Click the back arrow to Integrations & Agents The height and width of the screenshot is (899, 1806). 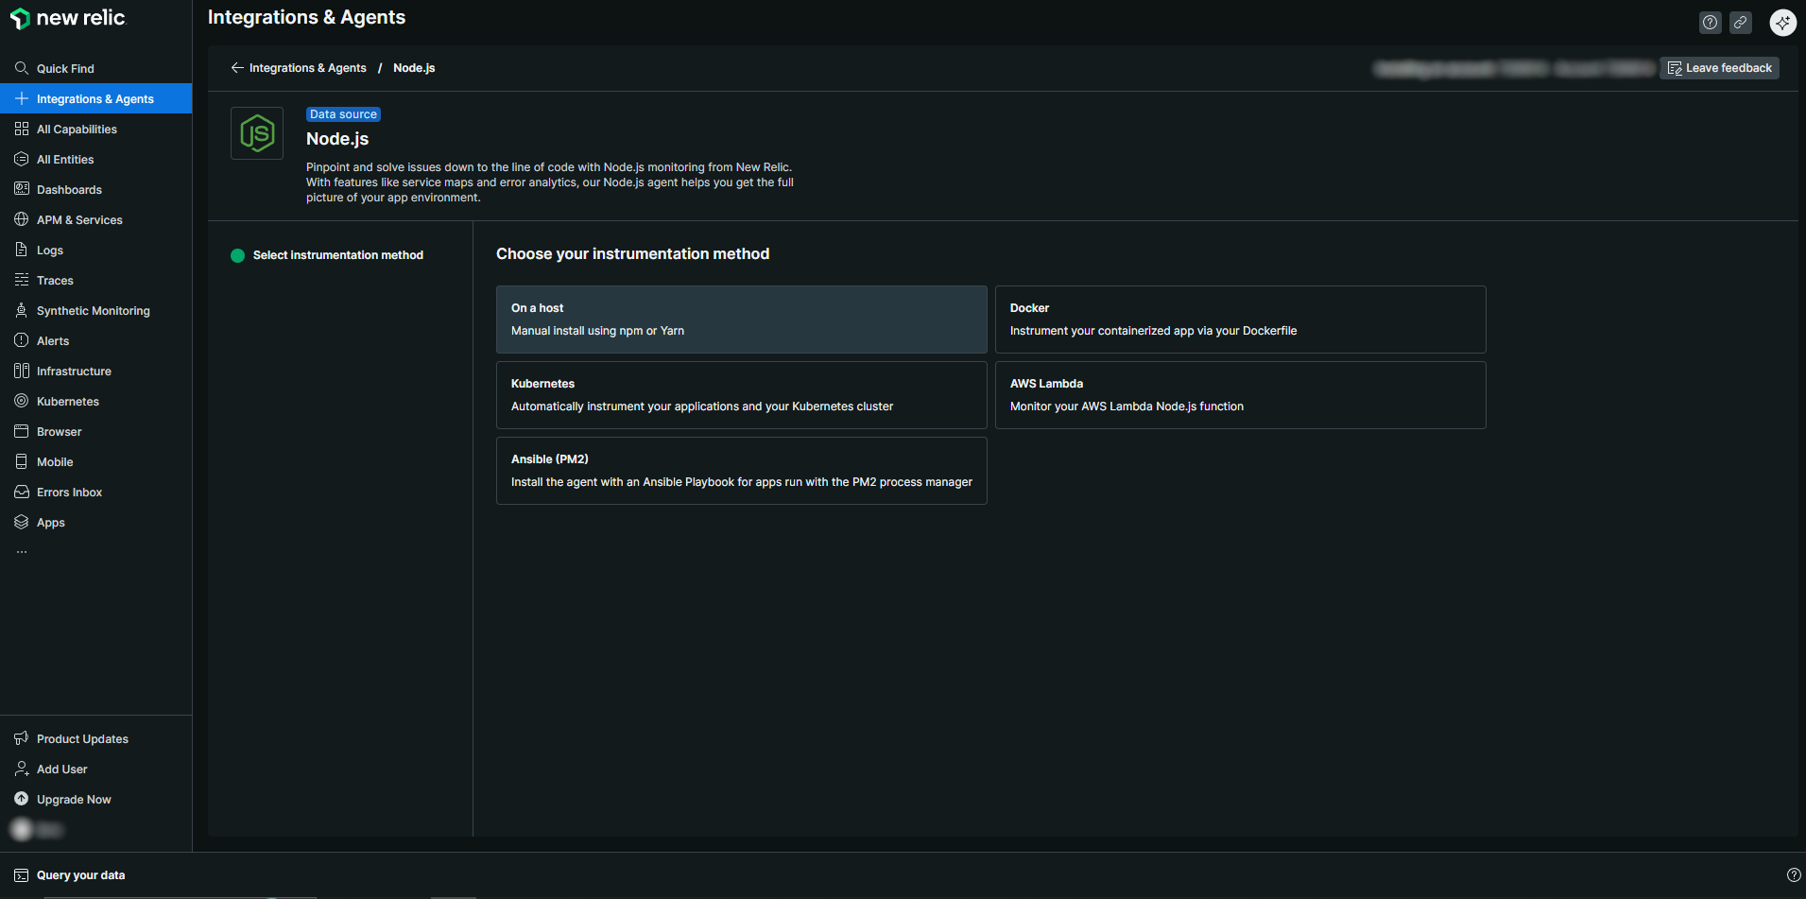click(237, 68)
